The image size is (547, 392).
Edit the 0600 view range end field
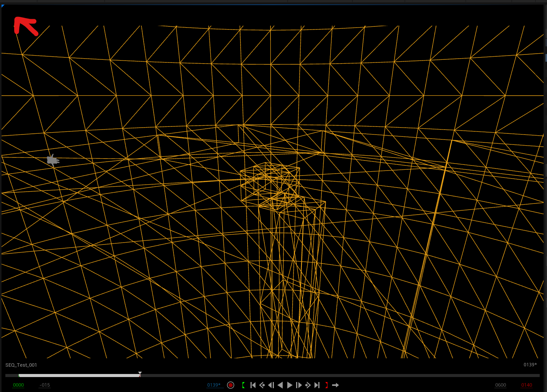tap(500, 385)
